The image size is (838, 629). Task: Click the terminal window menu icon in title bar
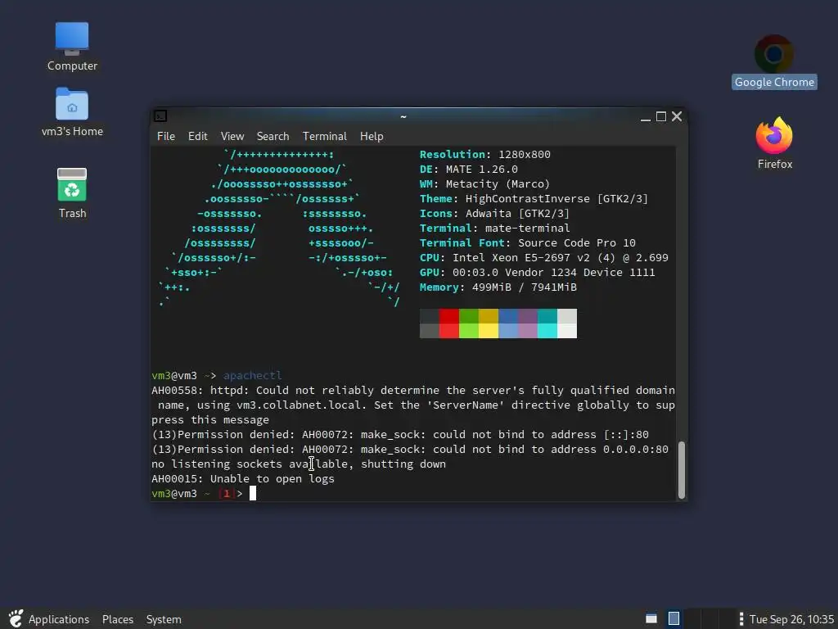tap(160, 115)
